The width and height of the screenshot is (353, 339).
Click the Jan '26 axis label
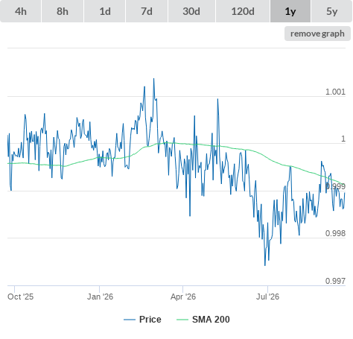click(x=100, y=297)
